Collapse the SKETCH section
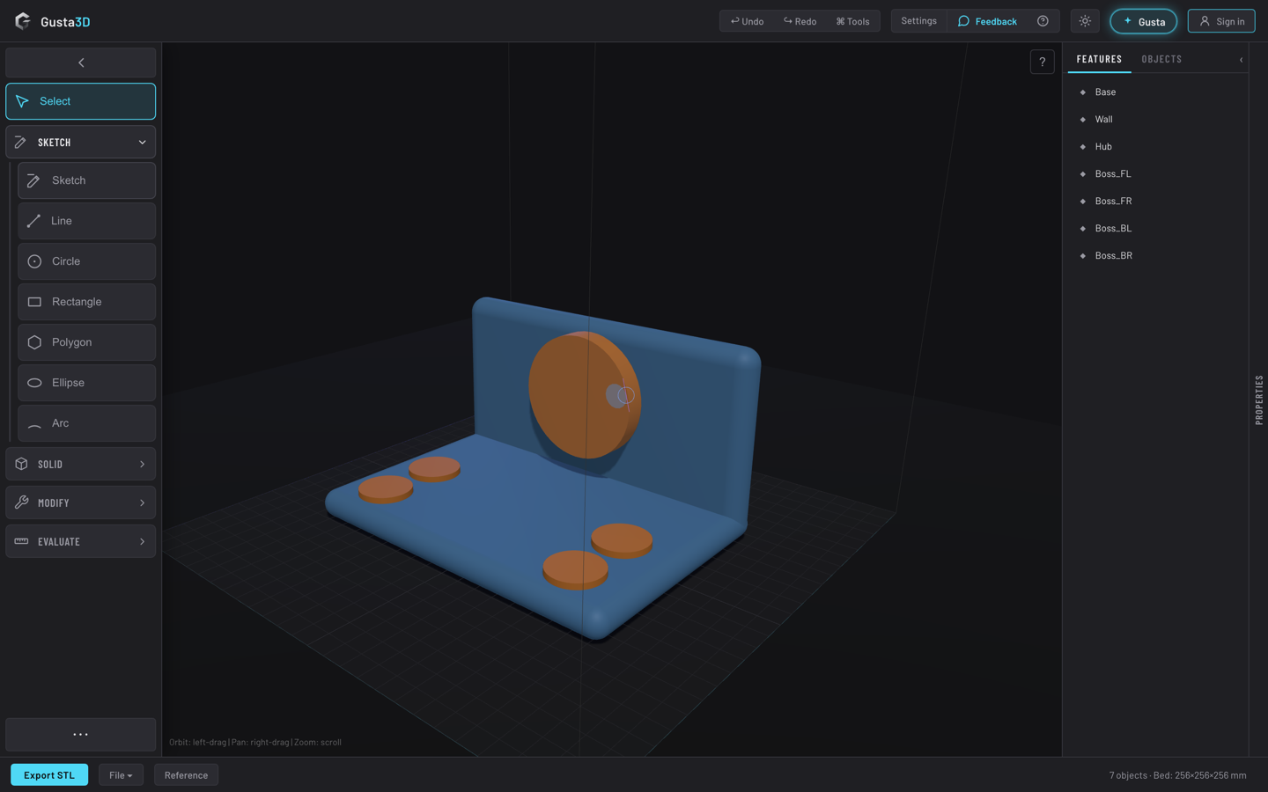Viewport: 1268px width, 792px height. tap(81, 142)
